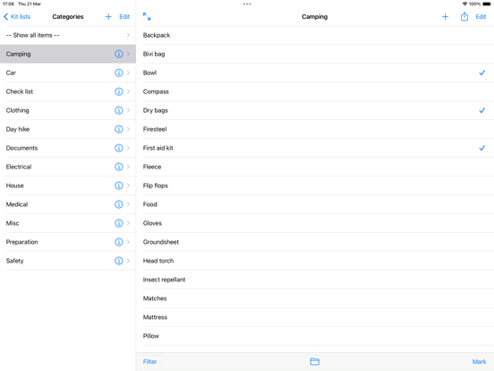The height and width of the screenshot is (371, 494).
Task: Uncheck the Bowl item checkmark
Action: click(x=481, y=73)
